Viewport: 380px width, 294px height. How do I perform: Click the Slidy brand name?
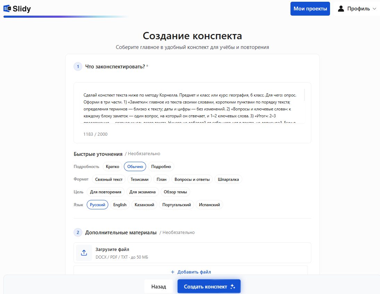(22, 9)
